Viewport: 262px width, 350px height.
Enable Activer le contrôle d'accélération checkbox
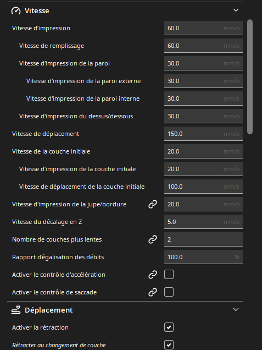coord(169,275)
